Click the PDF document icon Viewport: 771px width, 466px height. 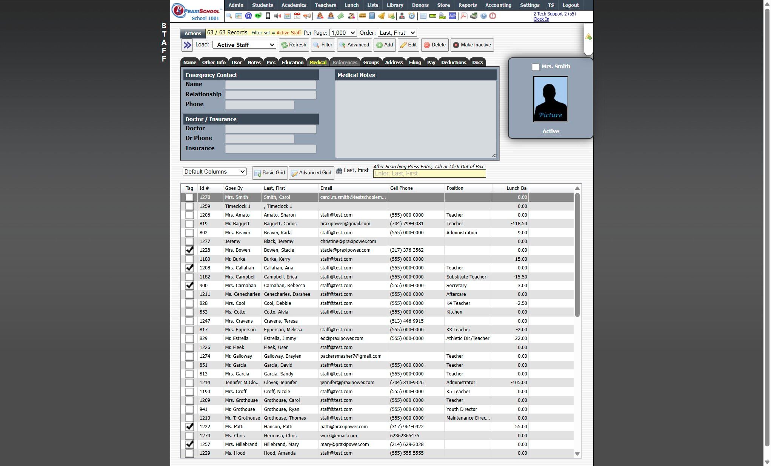click(x=464, y=16)
